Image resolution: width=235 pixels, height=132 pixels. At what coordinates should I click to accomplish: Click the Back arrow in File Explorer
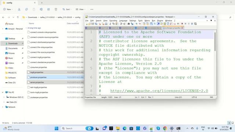3,17
